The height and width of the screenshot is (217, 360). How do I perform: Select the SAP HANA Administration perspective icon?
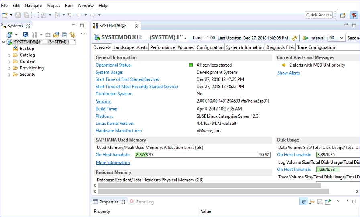tap(354, 15)
